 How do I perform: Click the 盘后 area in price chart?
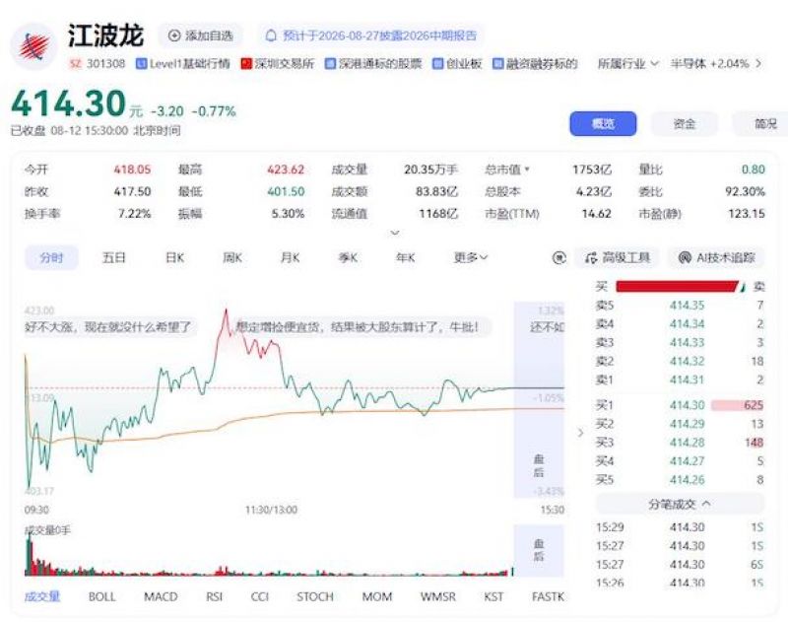[x=539, y=400]
